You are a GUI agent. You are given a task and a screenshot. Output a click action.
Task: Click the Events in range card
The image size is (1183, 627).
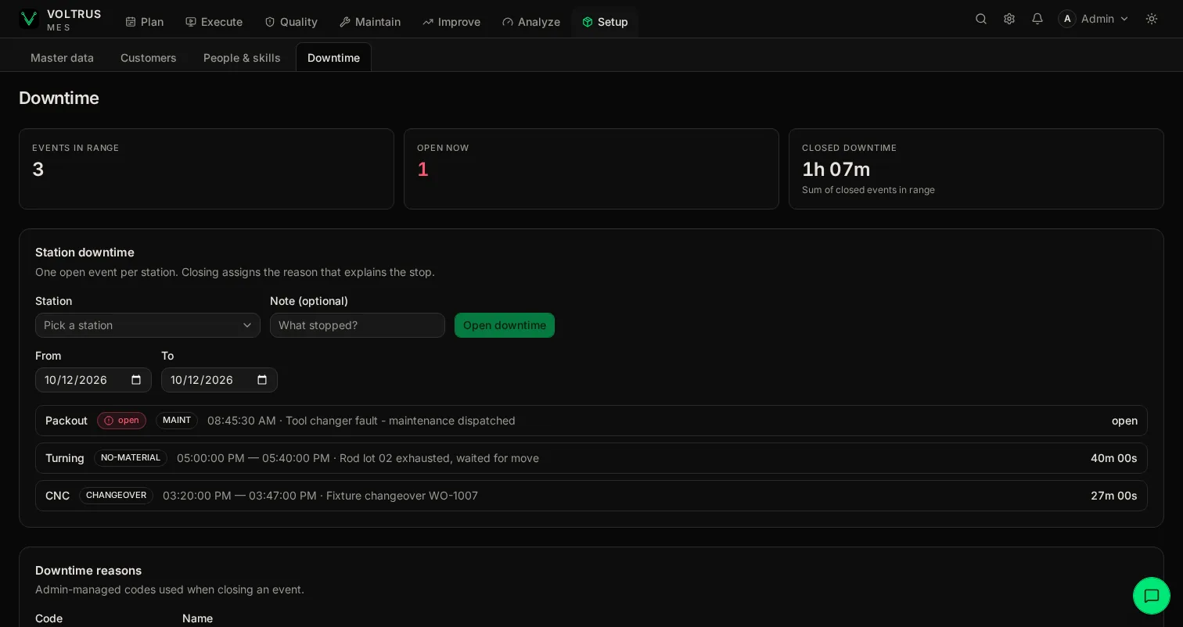pos(207,169)
